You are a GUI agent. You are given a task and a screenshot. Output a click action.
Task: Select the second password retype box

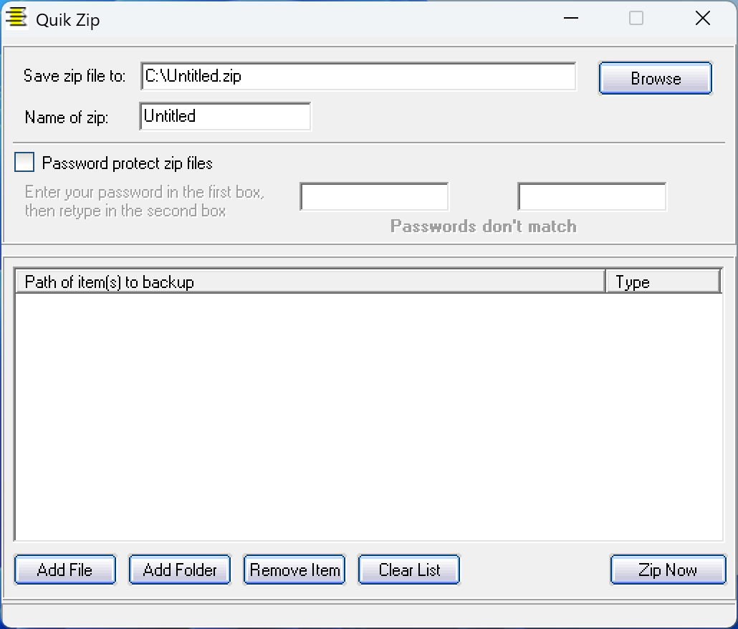(592, 197)
